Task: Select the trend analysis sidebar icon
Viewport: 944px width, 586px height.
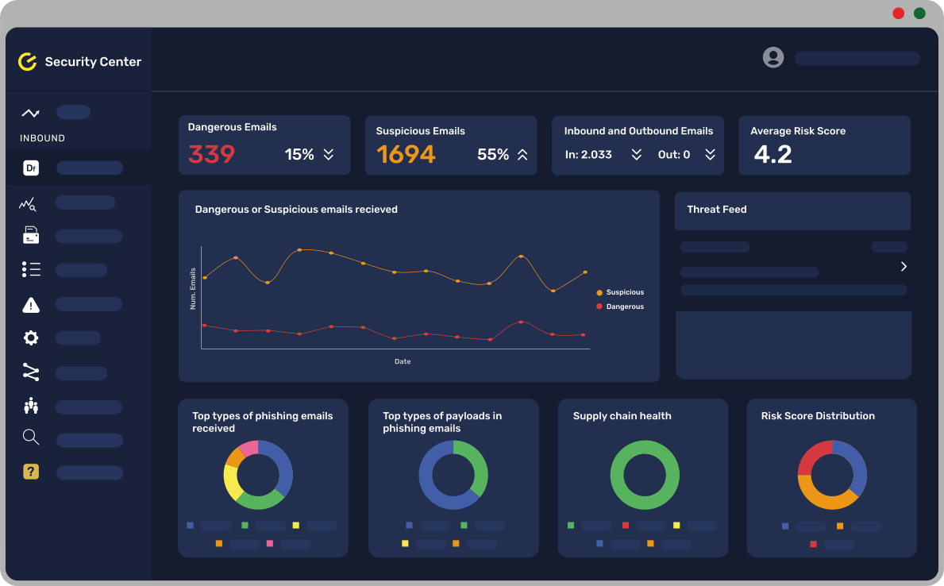Action: pyautogui.click(x=28, y=203)
